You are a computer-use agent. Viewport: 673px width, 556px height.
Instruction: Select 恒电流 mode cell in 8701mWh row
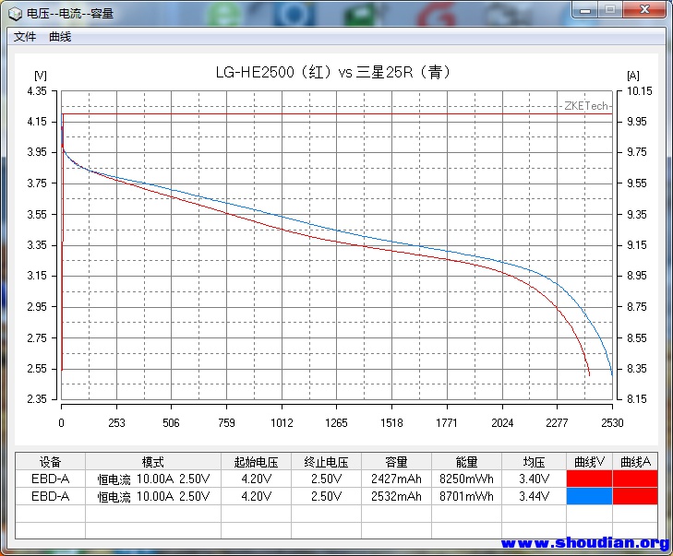point(153,496)
